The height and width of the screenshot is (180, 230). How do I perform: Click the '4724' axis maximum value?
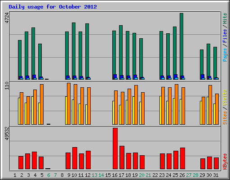(x=7, y=18)
